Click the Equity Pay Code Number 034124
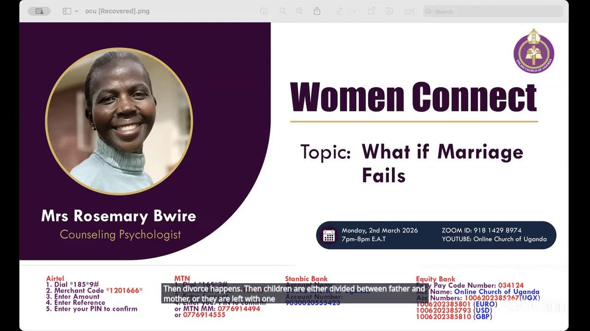 point(470,285)
